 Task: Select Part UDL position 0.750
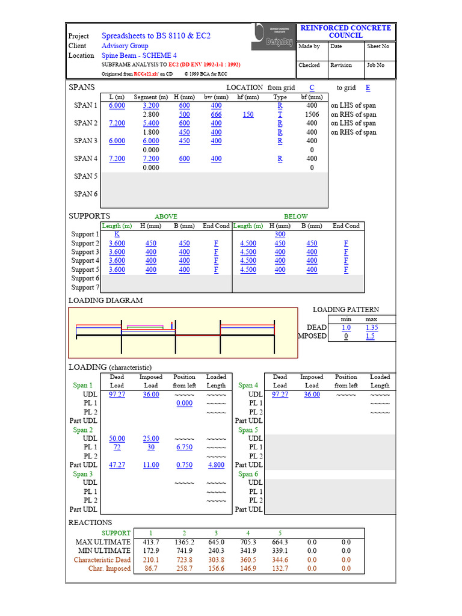coord(184,465)
